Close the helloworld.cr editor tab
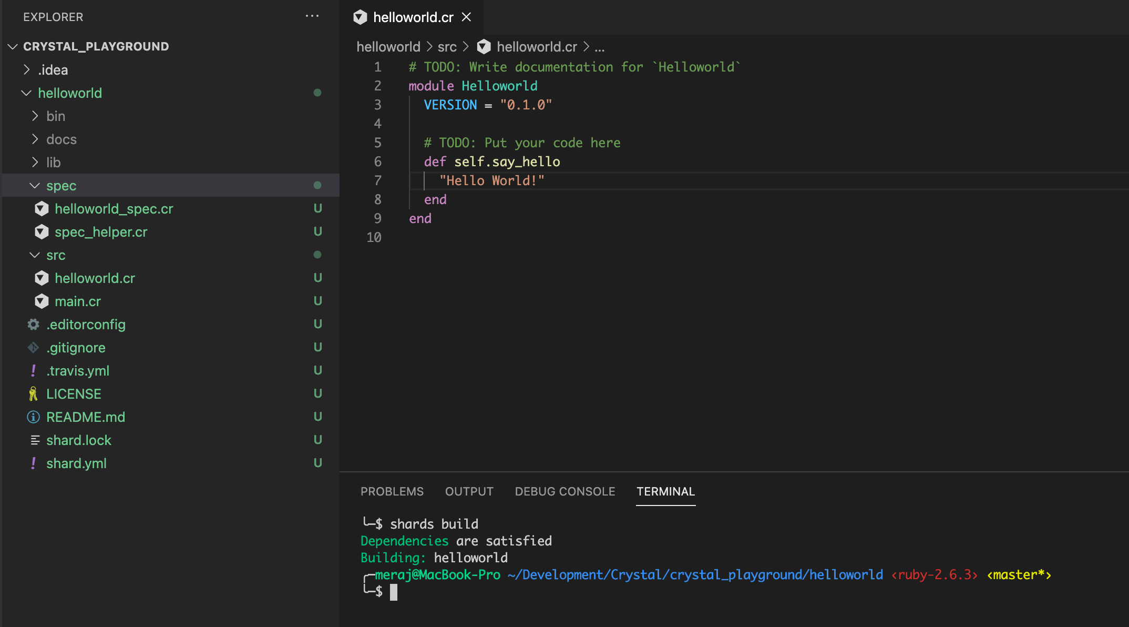1129x627 pixels. coord(466,17)
